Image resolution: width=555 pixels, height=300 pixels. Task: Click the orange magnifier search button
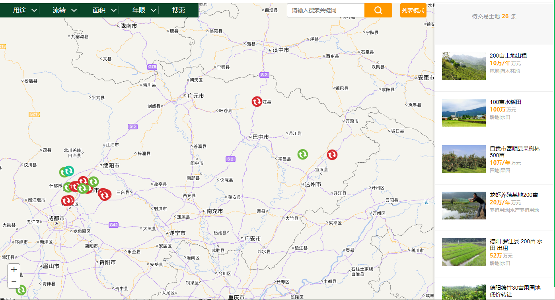tap(378, 10)
